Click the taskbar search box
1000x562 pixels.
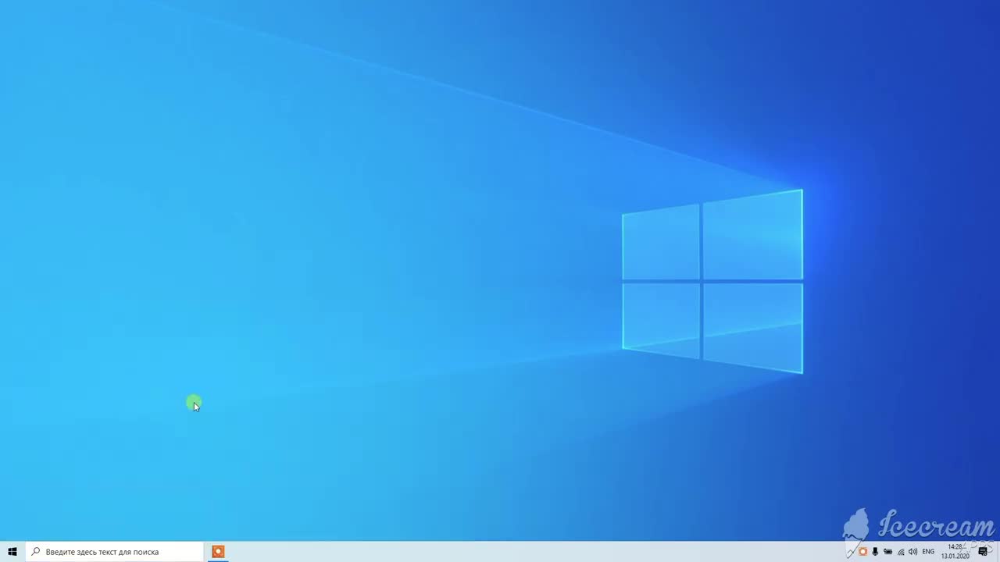(114, 552)
